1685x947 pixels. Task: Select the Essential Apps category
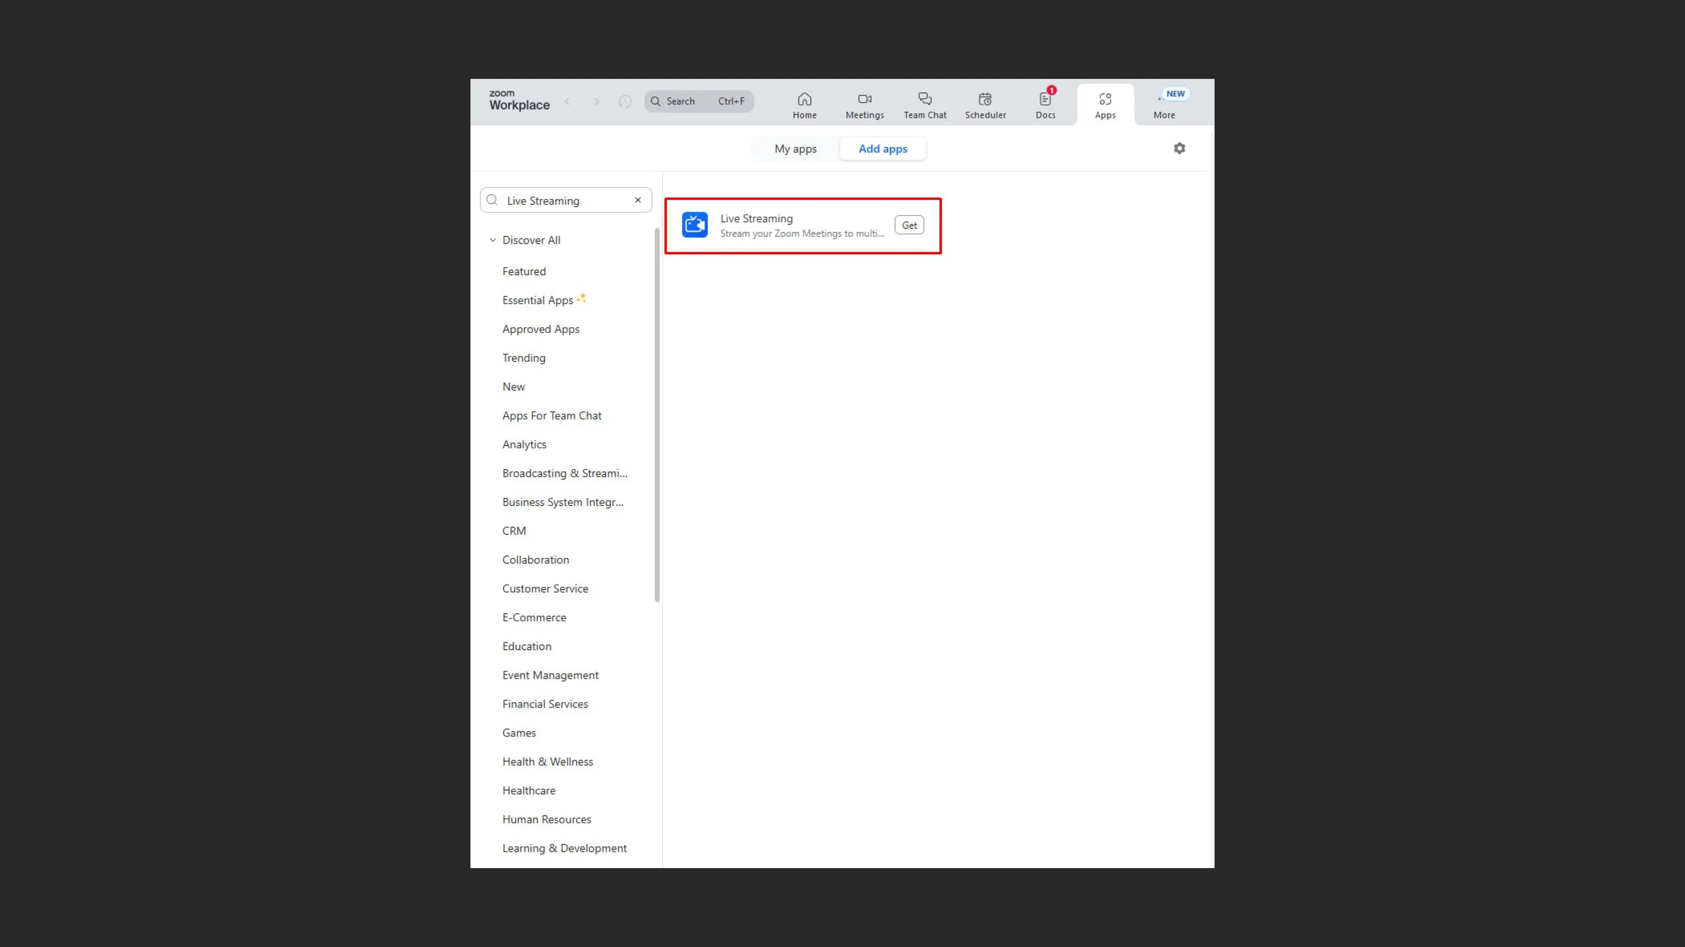537,300
